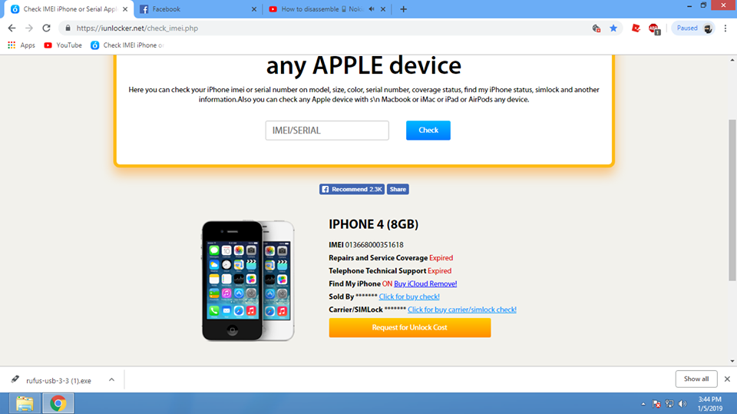Restore down the Chrome window
737x414 pixels.
tap(704, 5)
